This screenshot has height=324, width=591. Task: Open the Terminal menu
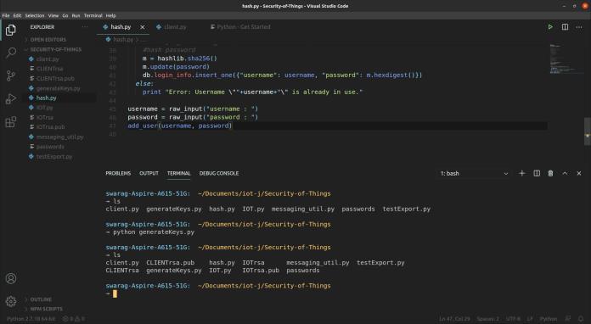click(93, 15)
